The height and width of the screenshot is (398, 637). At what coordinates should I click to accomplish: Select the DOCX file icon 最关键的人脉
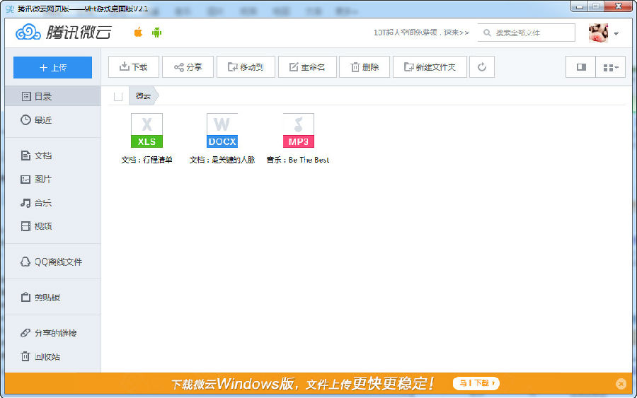click(x=222, y=130)
